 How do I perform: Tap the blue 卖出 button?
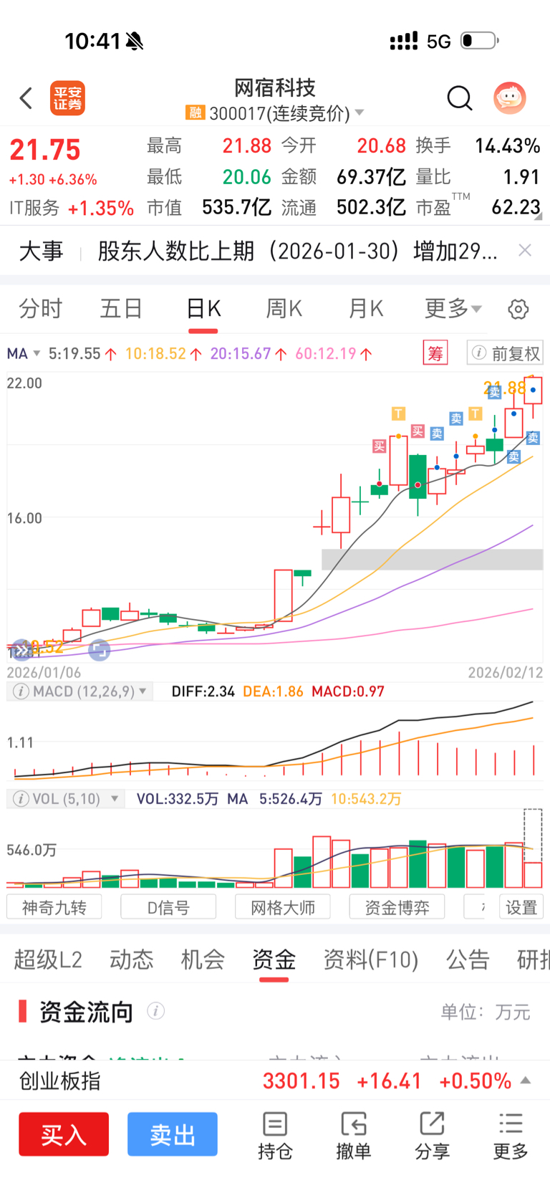pyautogui.click(x=173, y=1134)
